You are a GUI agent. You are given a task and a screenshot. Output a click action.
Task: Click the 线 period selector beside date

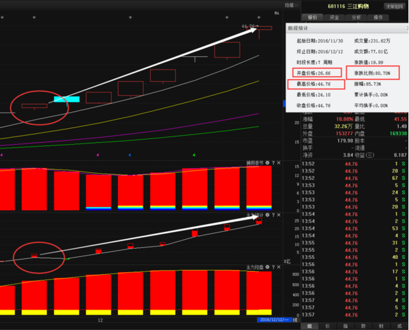[295, 320]
